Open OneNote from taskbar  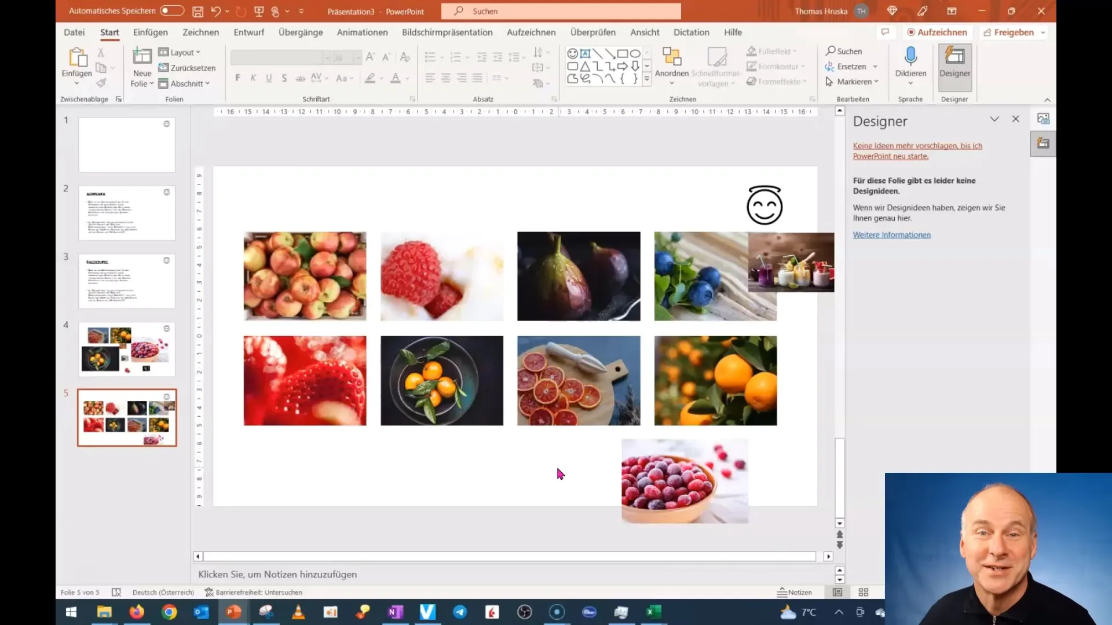point(395,612)
